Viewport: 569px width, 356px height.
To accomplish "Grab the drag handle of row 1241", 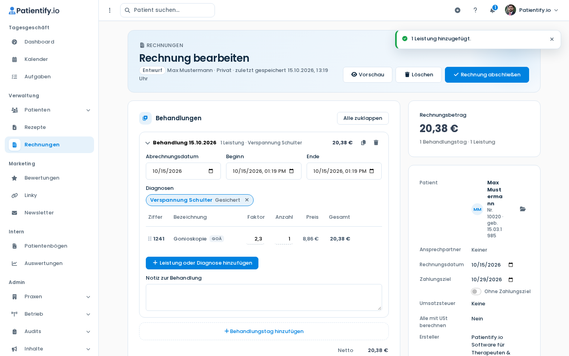I will click(x=150, y=239).
